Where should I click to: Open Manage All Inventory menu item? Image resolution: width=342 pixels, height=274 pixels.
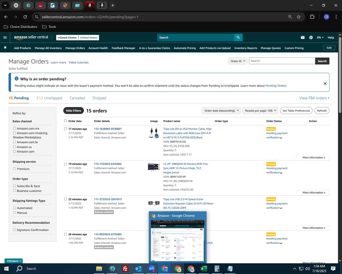click(48, 48)
